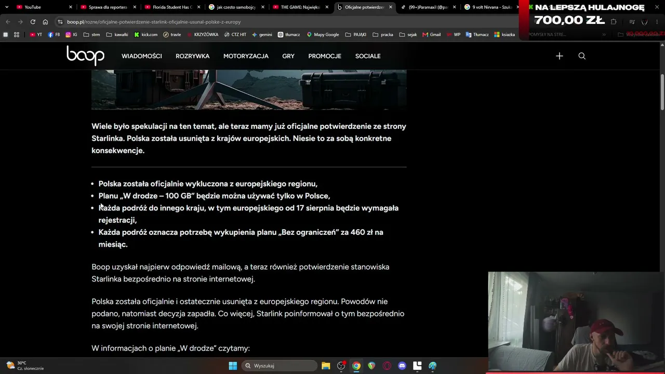Open the ROZRYWKA section

tap(193, 56)
